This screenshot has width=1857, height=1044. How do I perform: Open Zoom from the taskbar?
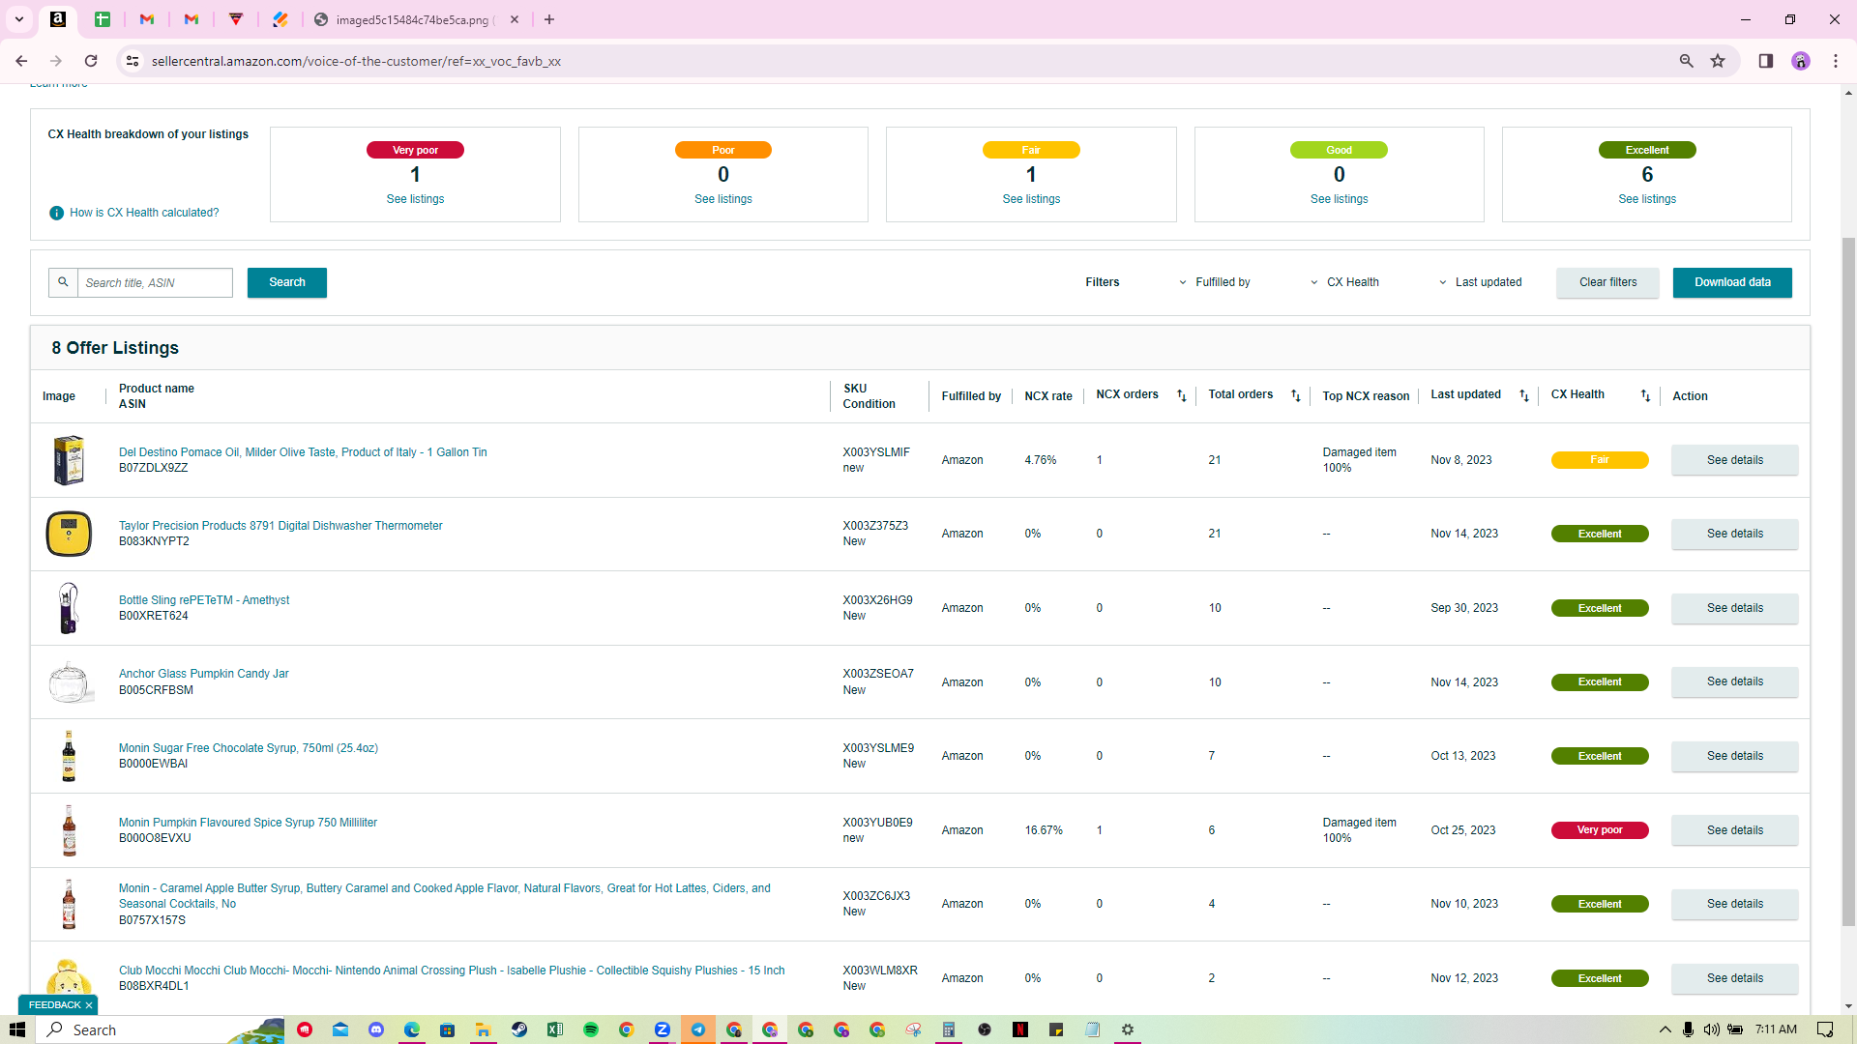(x=663, y=1029)
